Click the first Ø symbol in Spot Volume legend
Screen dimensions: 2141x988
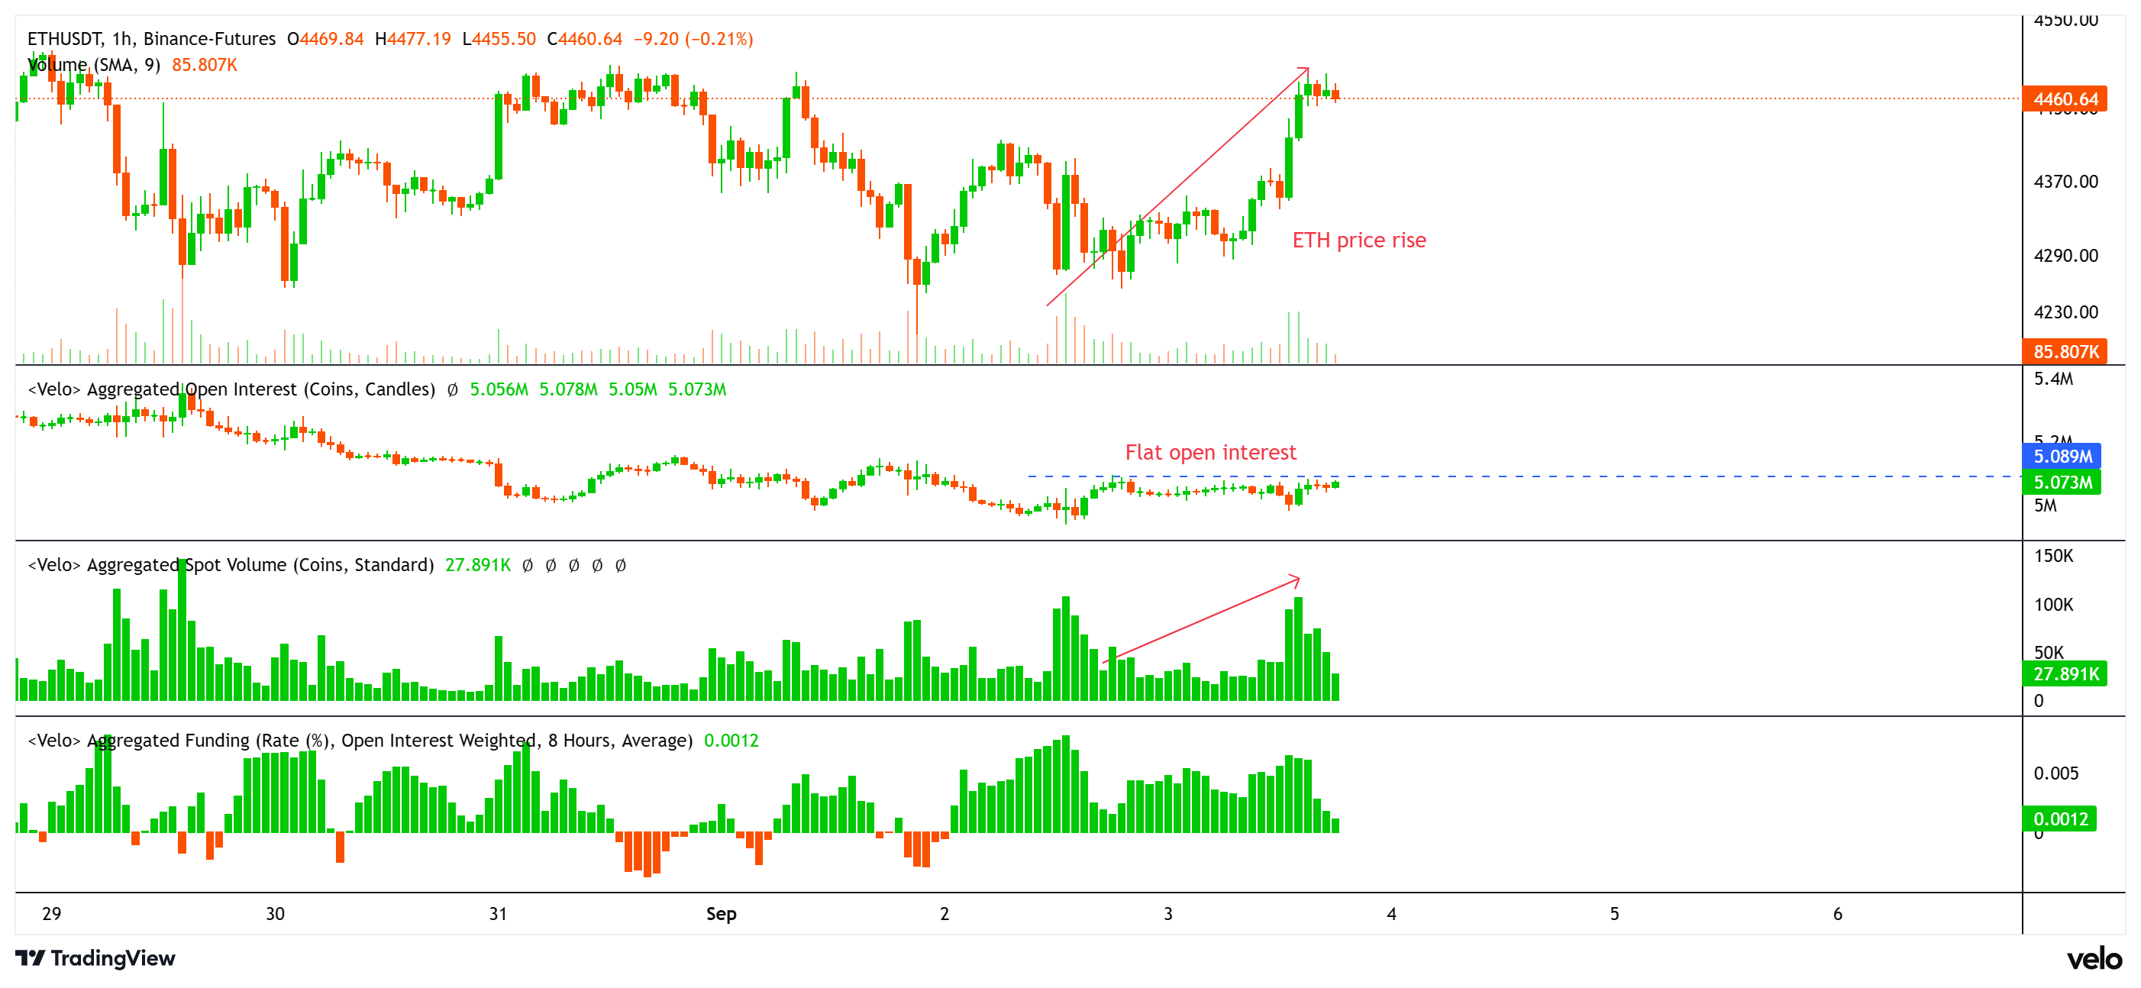527,564
